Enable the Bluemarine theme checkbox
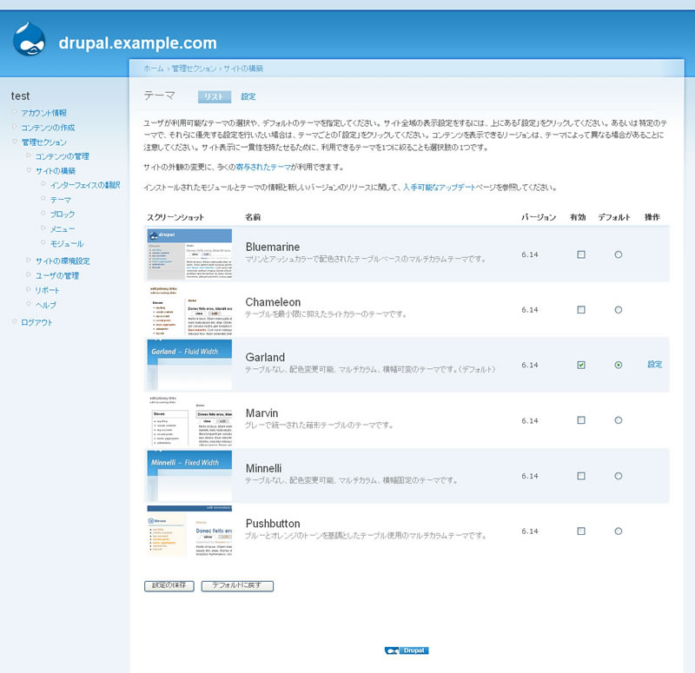This screenshot has width=695, height=673. tap(581, 254)
